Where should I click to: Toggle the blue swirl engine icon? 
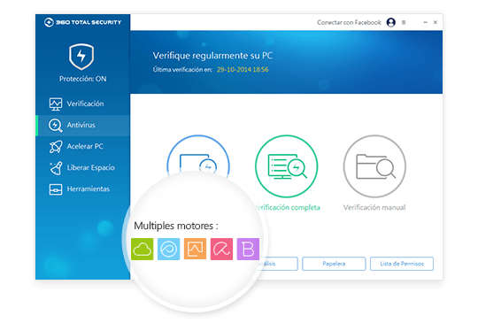pyautogui.click(x=168, y=249)
